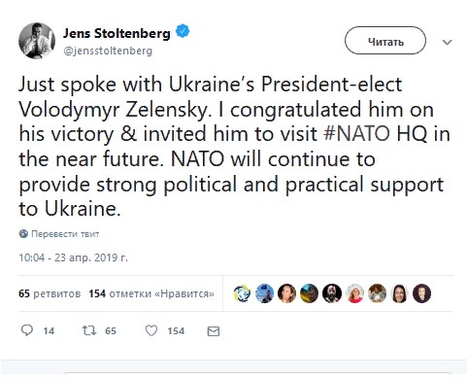The height and width of the screenshot is (378, 467).
Task: View the 154 отметки «Нравится» list
Action: click(x=151, y=293)
